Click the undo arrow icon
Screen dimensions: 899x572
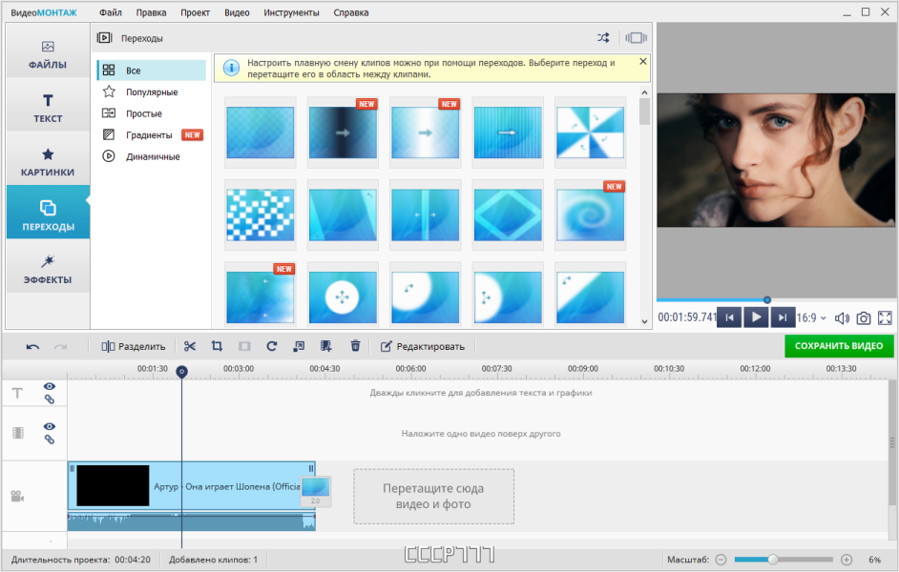pyautogui.click(x=32, y=347)
